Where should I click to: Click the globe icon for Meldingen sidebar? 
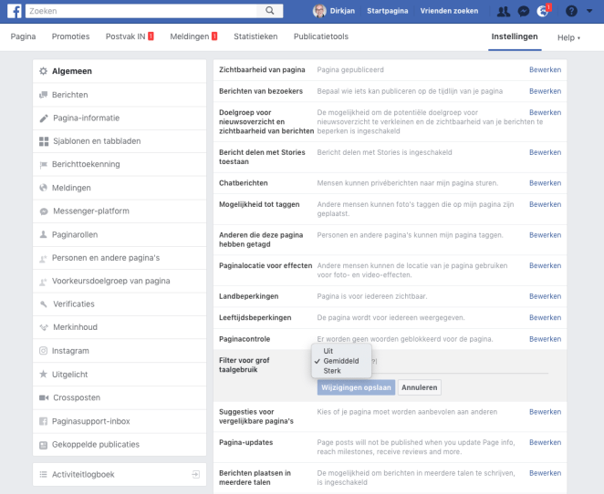tap(43, 188)
